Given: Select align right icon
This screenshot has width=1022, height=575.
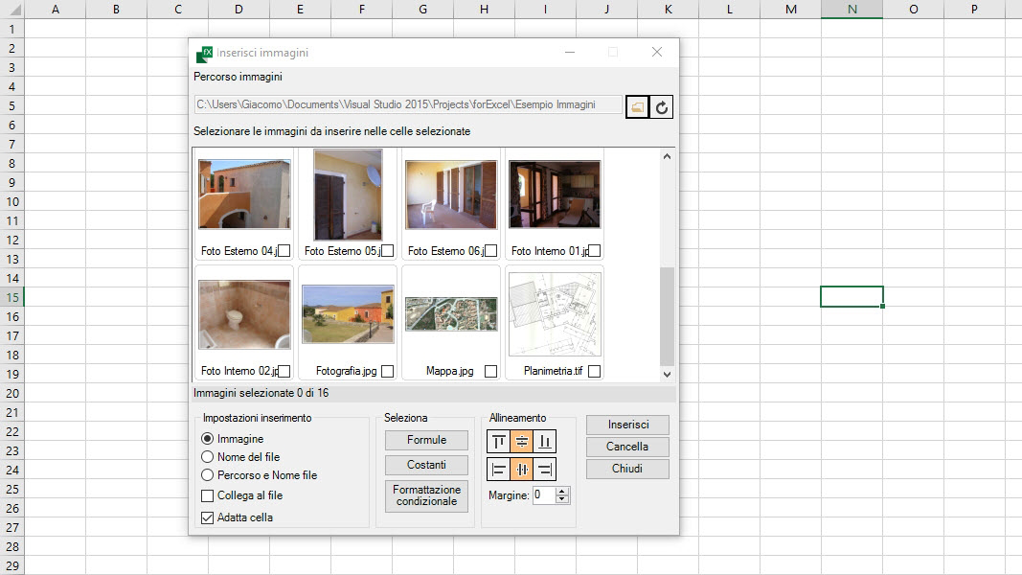Looking at the screenshot, I should point(544,469).
